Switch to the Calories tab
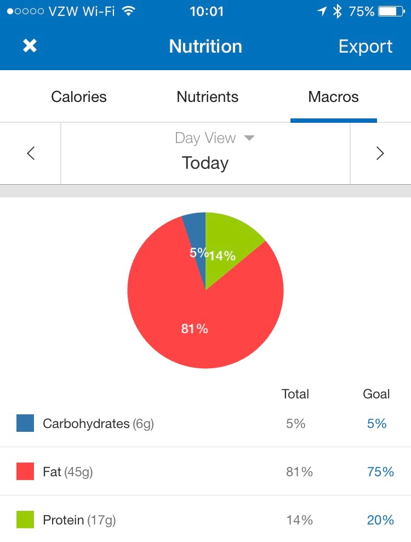Image resolution: width=411 pixels, height=542 pixels. (79, 97)
